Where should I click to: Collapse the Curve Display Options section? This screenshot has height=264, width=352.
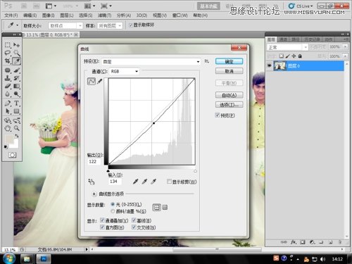point(94,194)
